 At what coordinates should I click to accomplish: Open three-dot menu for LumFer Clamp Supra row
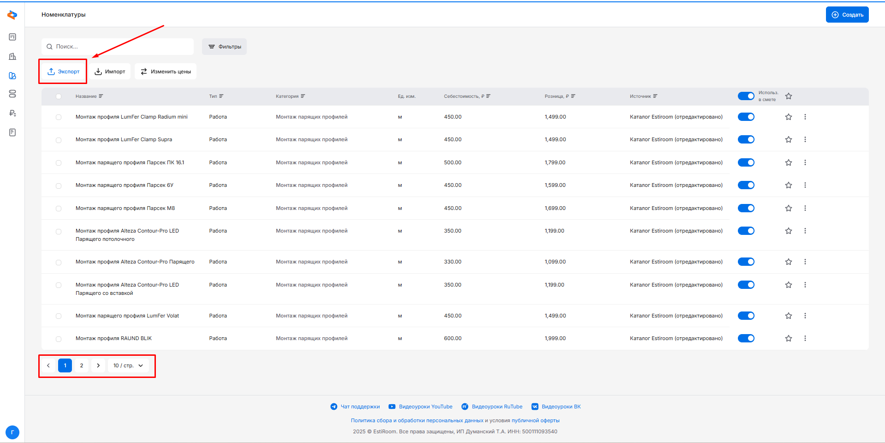[x=805, y=139]
